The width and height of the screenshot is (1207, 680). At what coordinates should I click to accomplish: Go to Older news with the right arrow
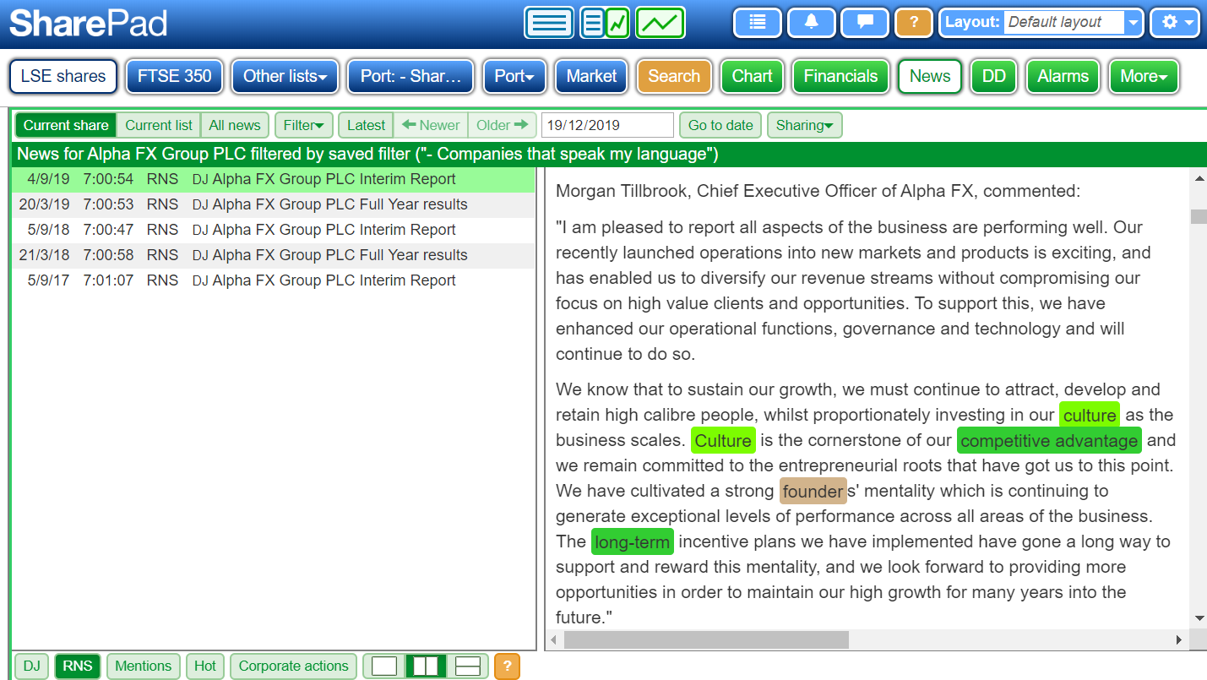502,125
